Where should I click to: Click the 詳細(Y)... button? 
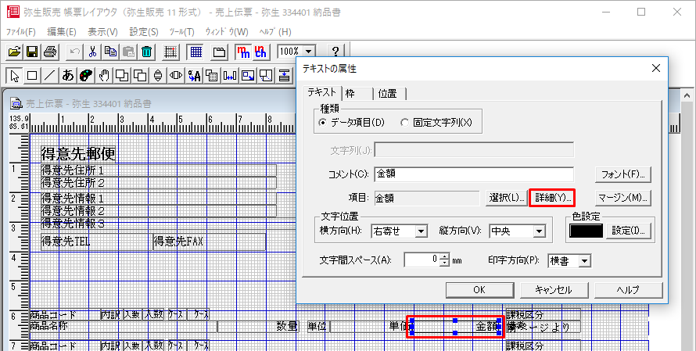(x=552, y=198)
